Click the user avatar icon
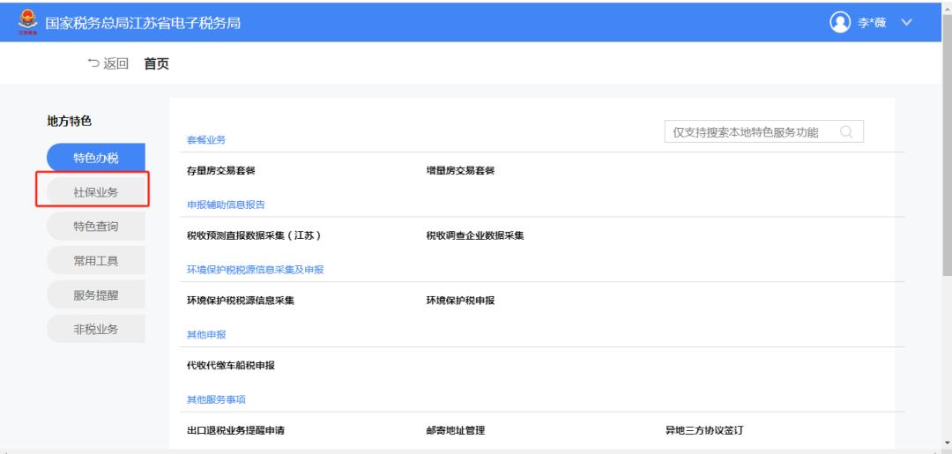 click(841, 22)
